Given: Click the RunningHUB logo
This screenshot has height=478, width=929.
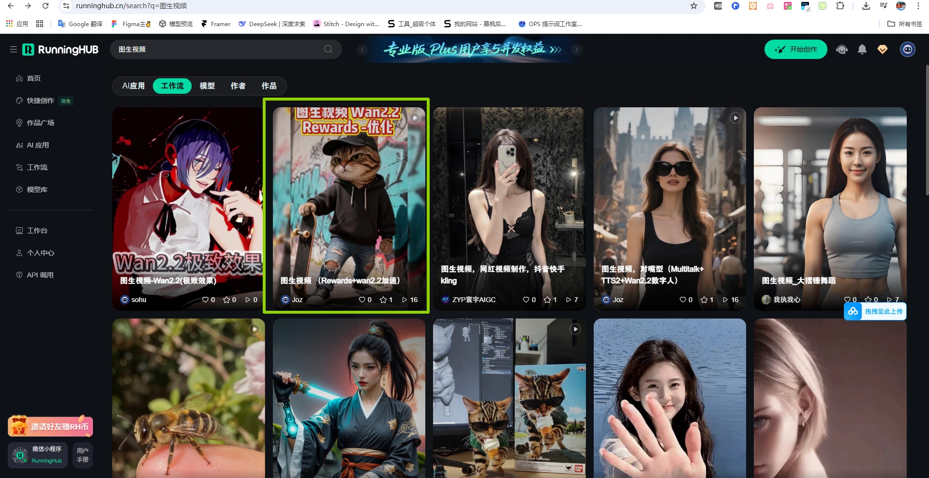Looking at the screenshot, I should [60, 49].
